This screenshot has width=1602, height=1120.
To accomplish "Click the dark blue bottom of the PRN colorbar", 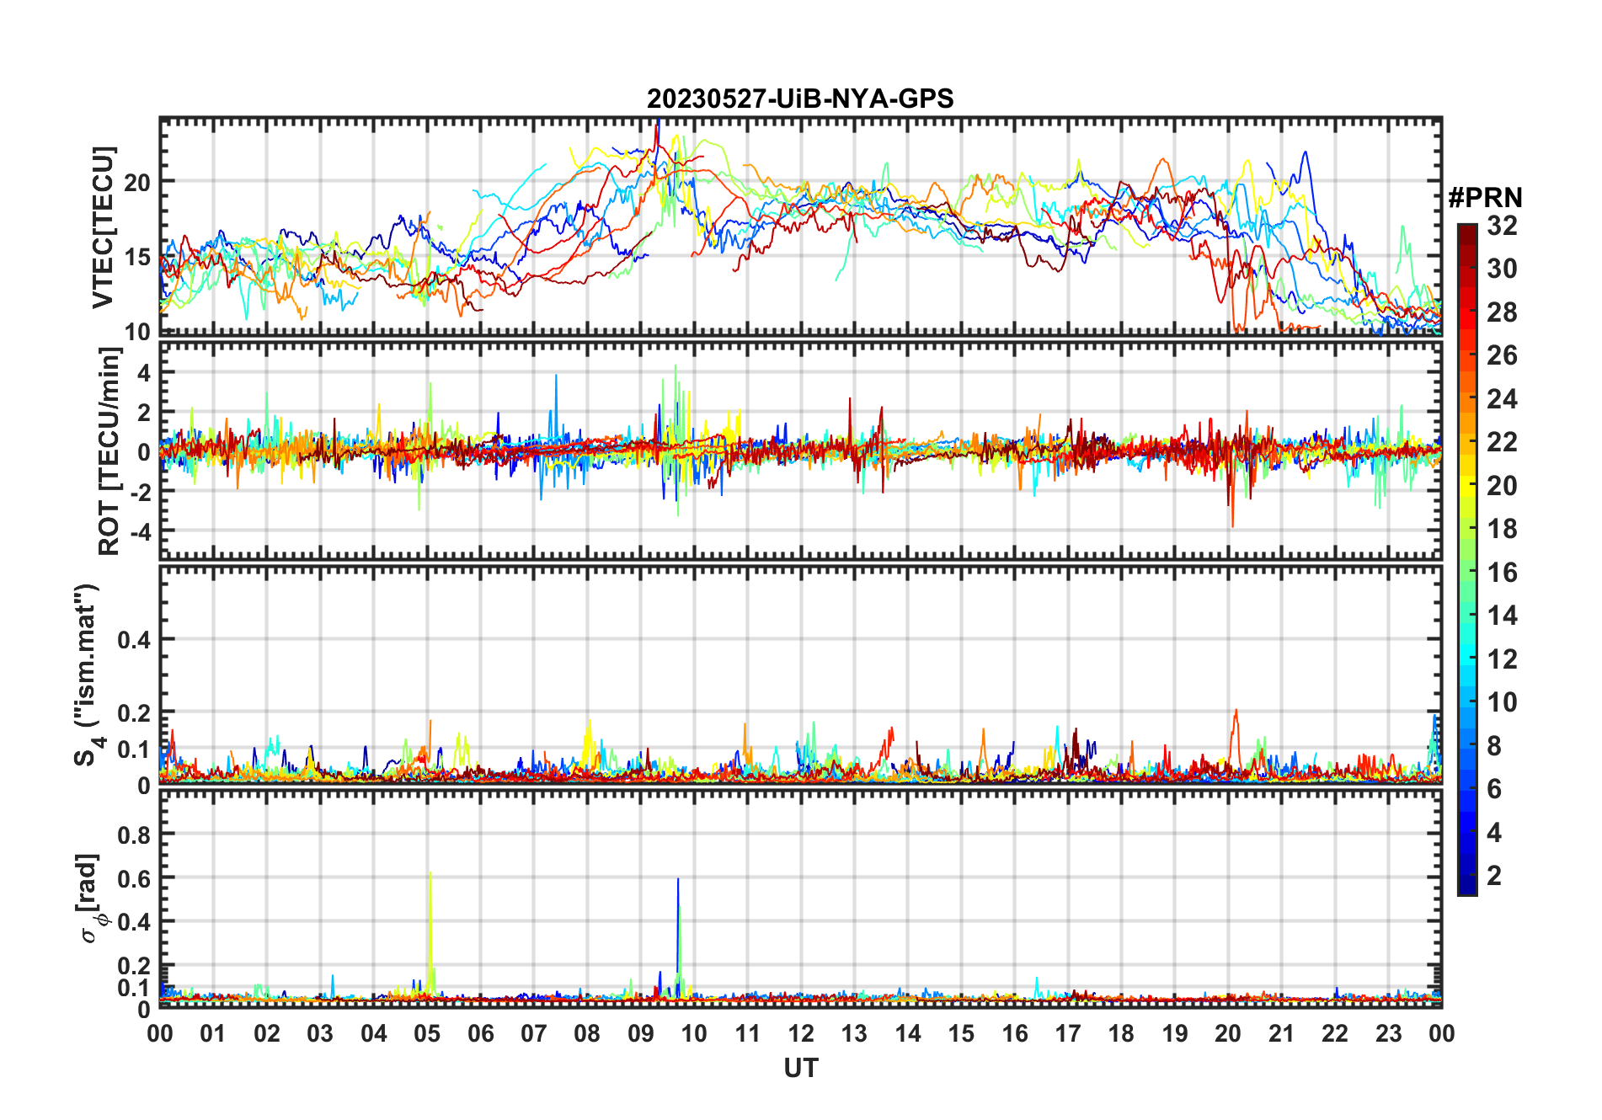I will tap(1467, 886).
